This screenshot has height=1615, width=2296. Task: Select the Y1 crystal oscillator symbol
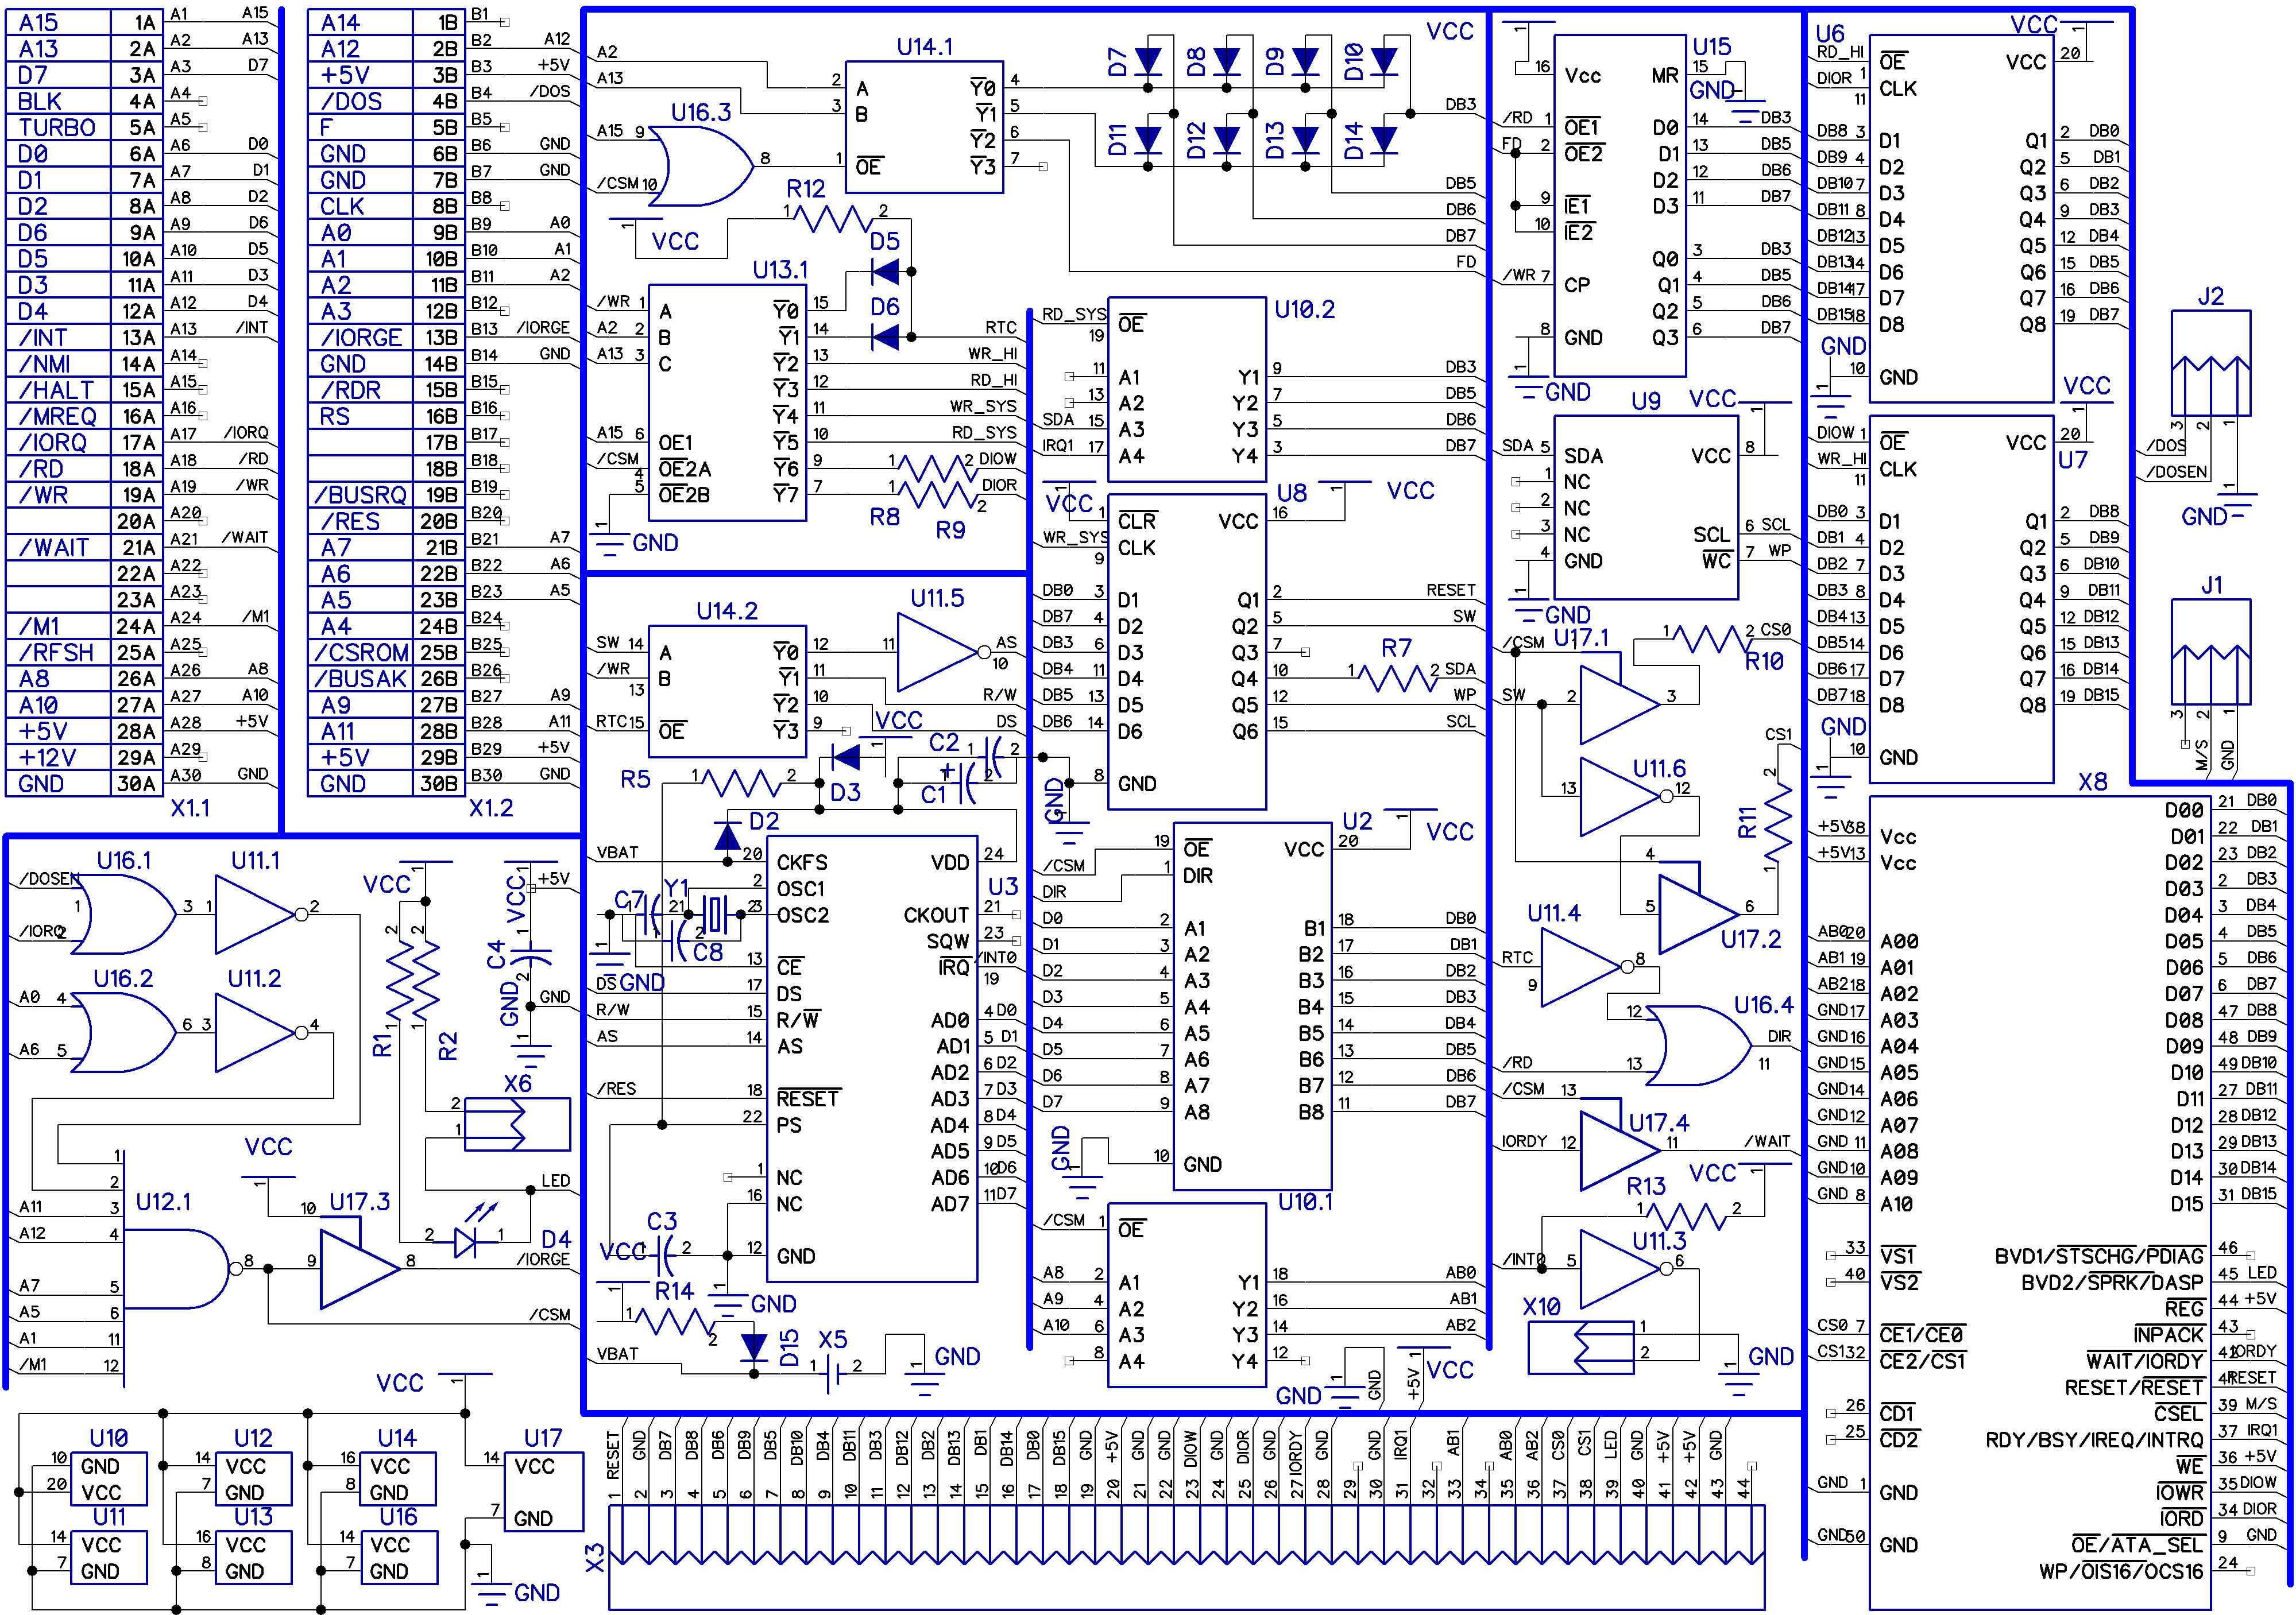point(714,914)
